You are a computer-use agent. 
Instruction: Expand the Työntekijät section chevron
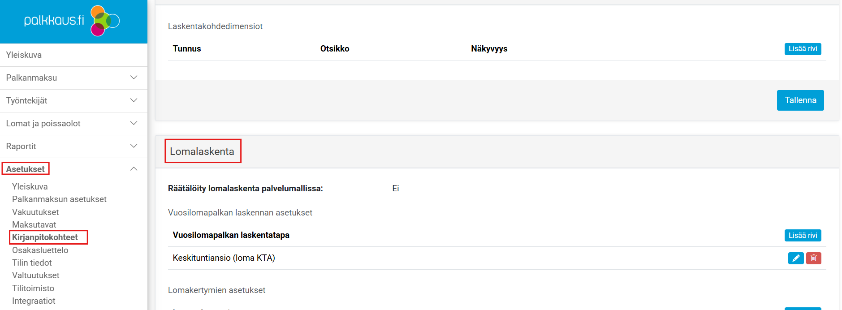(x=134, y=100)
